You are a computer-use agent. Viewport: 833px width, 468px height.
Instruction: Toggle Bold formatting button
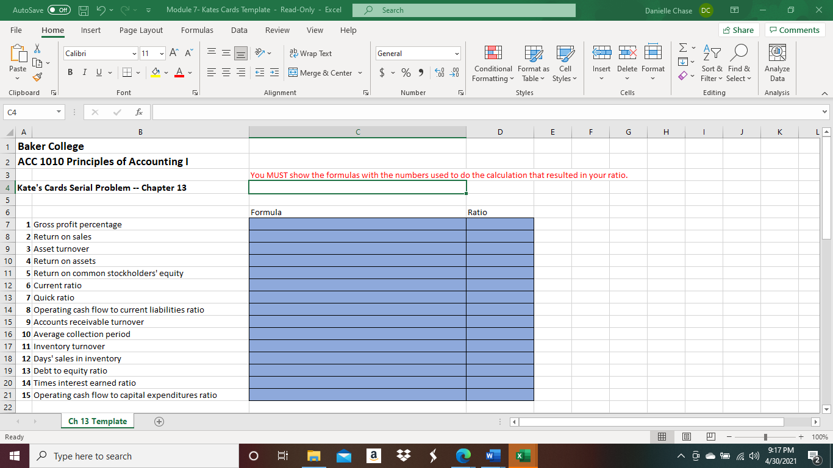[70, 73]
